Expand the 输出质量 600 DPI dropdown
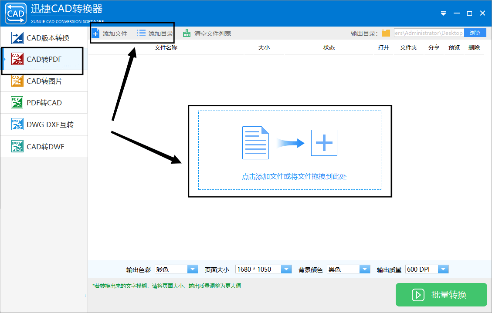The width and height of the screenshot is (492, 313). pyautogui.click(x=427, y=269)
